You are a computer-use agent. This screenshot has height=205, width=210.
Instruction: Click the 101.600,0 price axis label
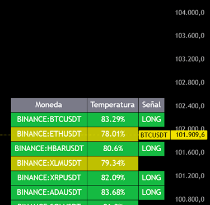[x=190, y=153]
